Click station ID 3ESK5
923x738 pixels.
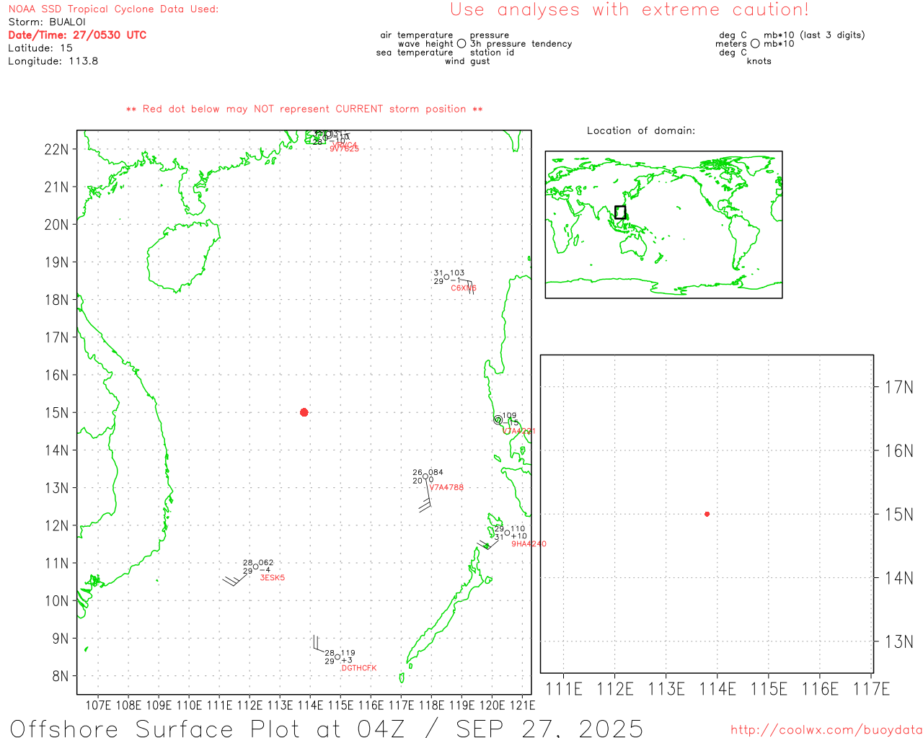(x=273, y=578)
